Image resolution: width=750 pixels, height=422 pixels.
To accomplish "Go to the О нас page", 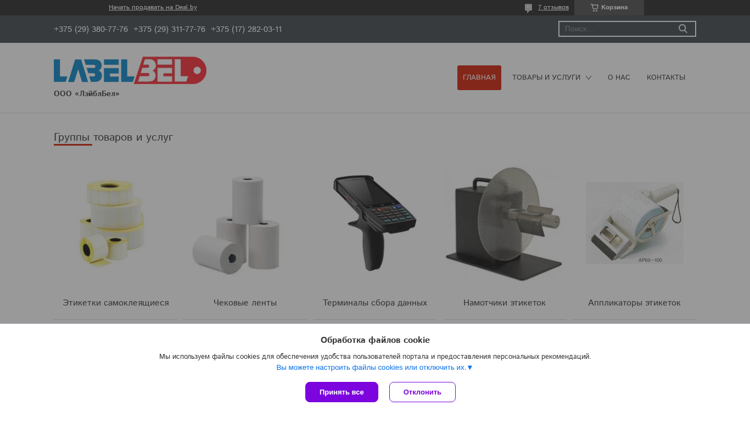I will tap(619, 77).
